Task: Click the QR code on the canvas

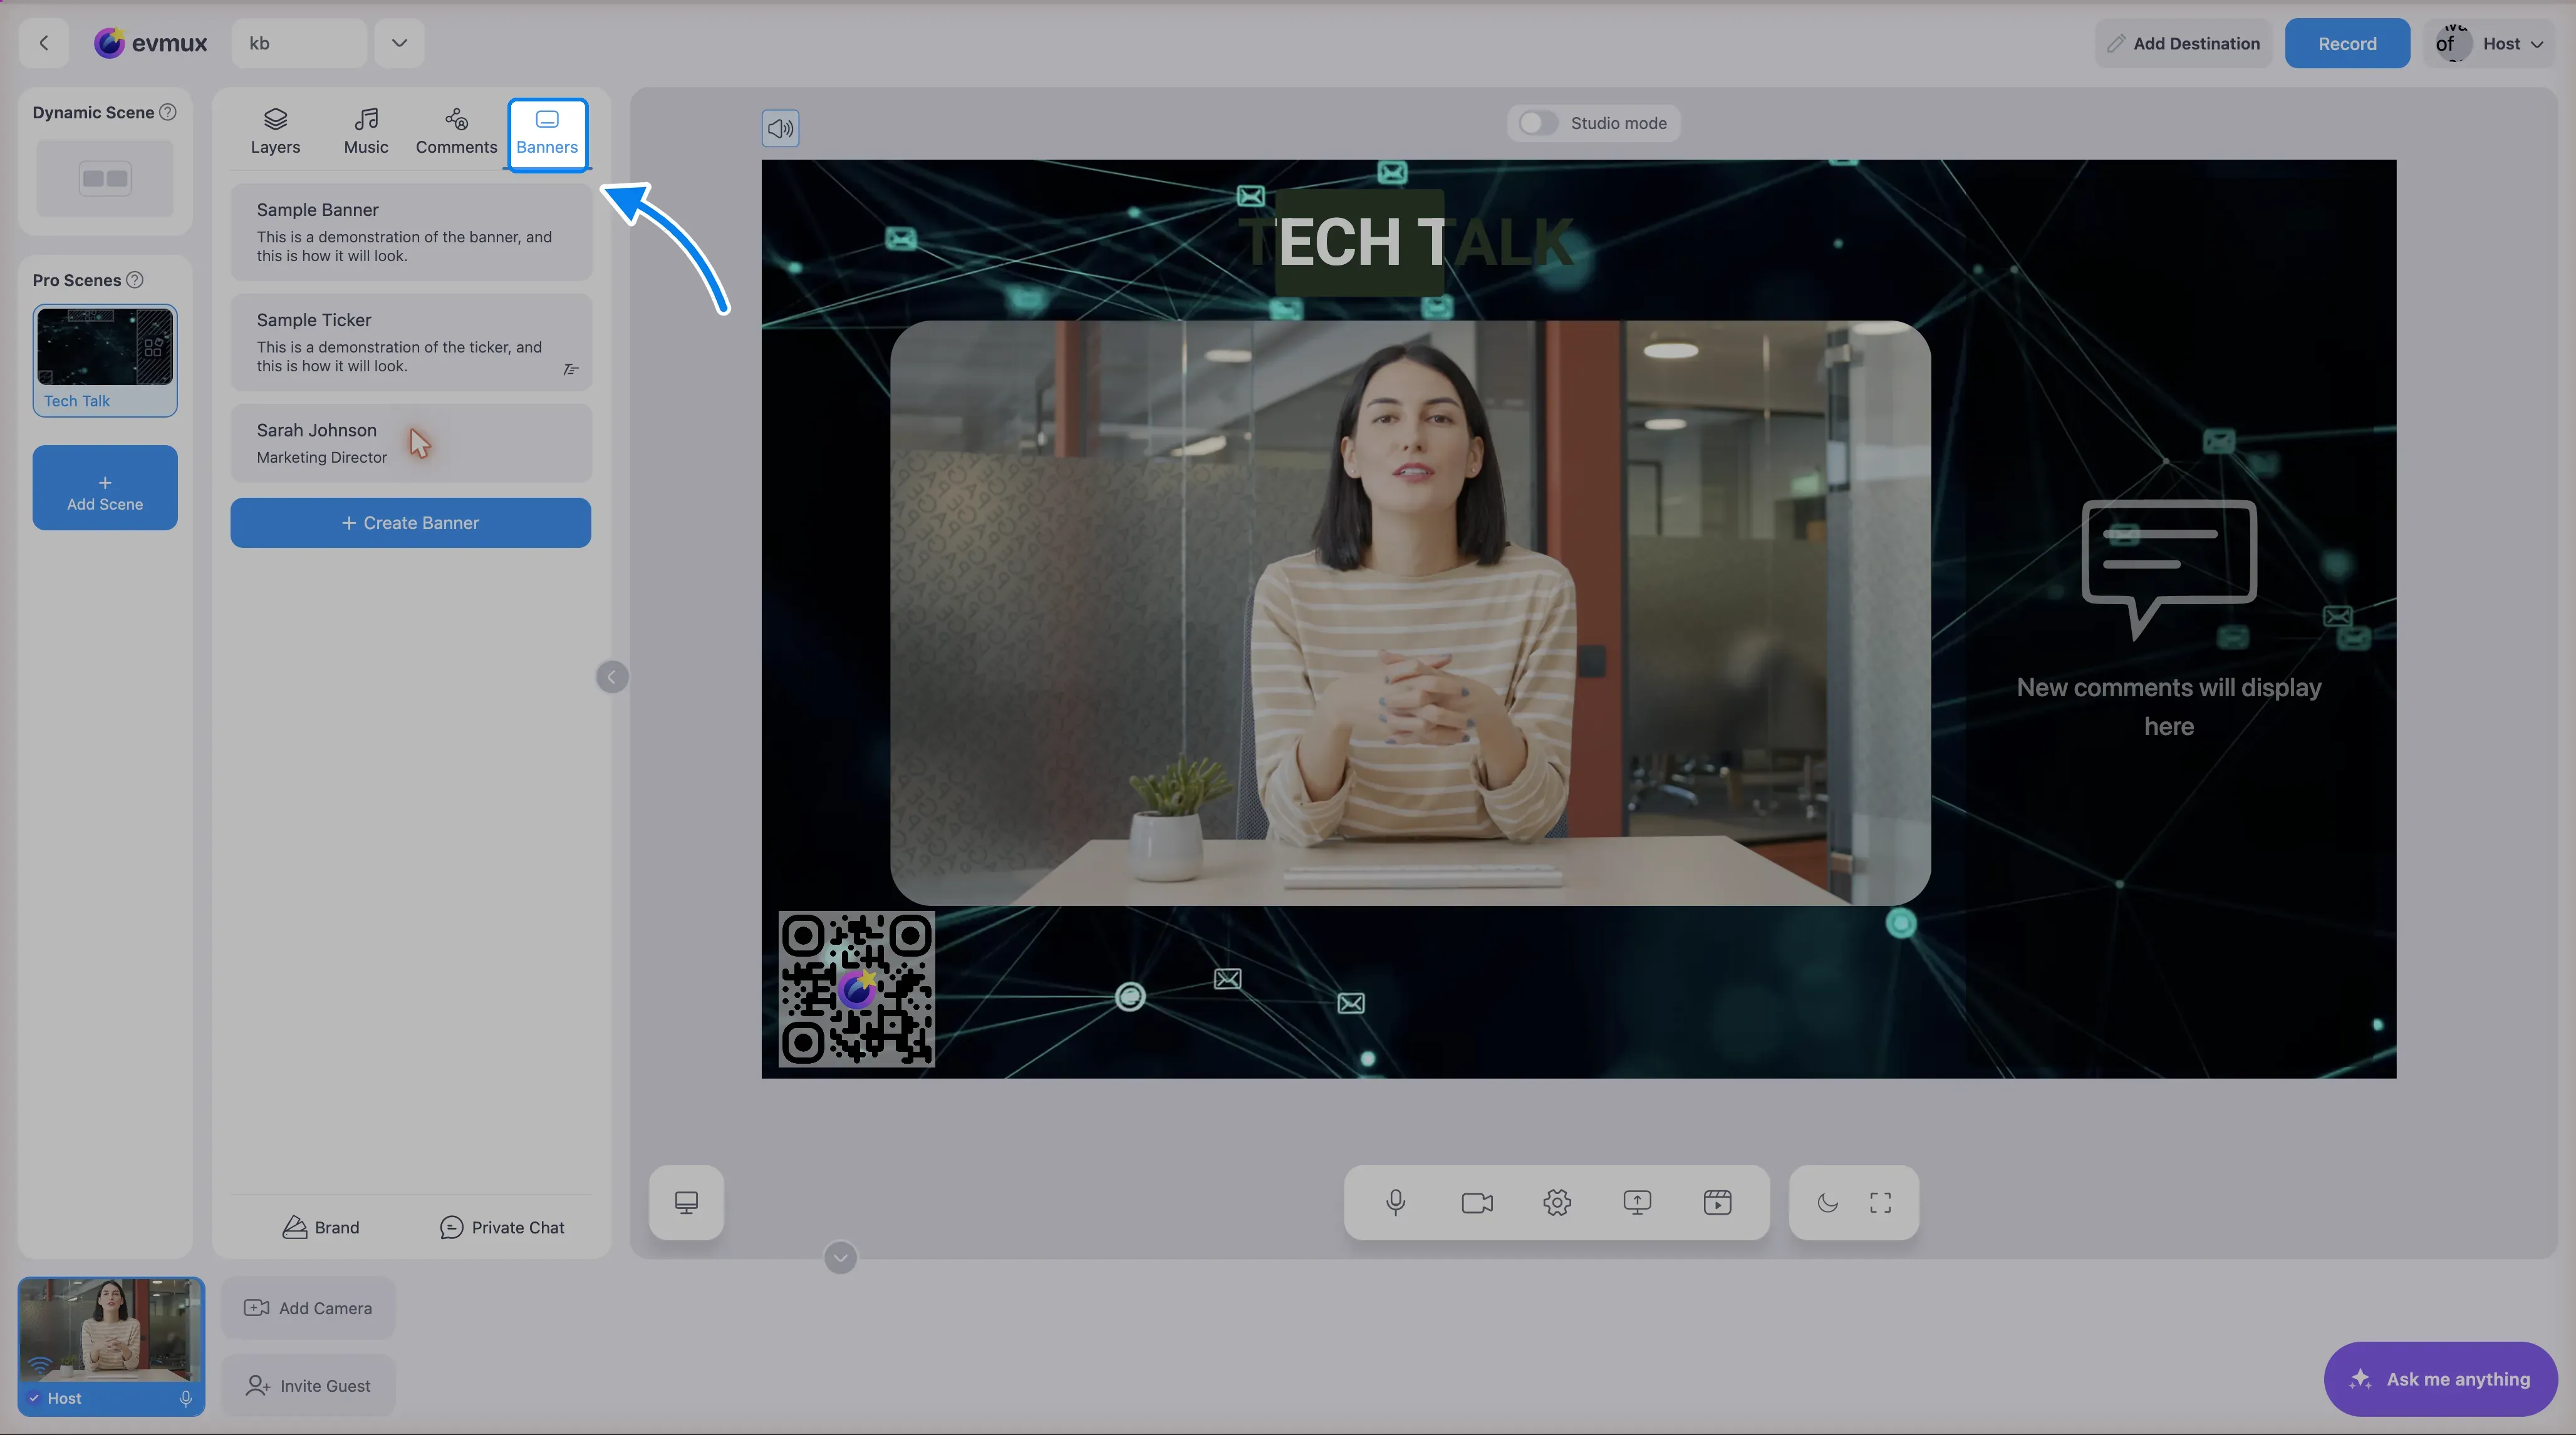Action: click(x=857, y=989)
